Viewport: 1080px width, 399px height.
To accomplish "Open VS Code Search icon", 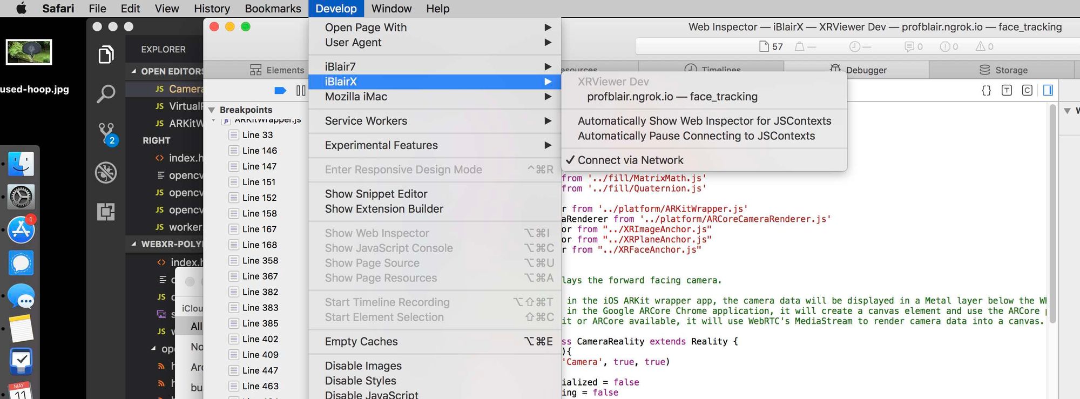I will pos(106,93).
